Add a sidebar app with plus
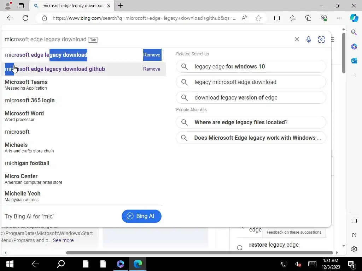Screen dimensions: 362x271 [354, 76]
